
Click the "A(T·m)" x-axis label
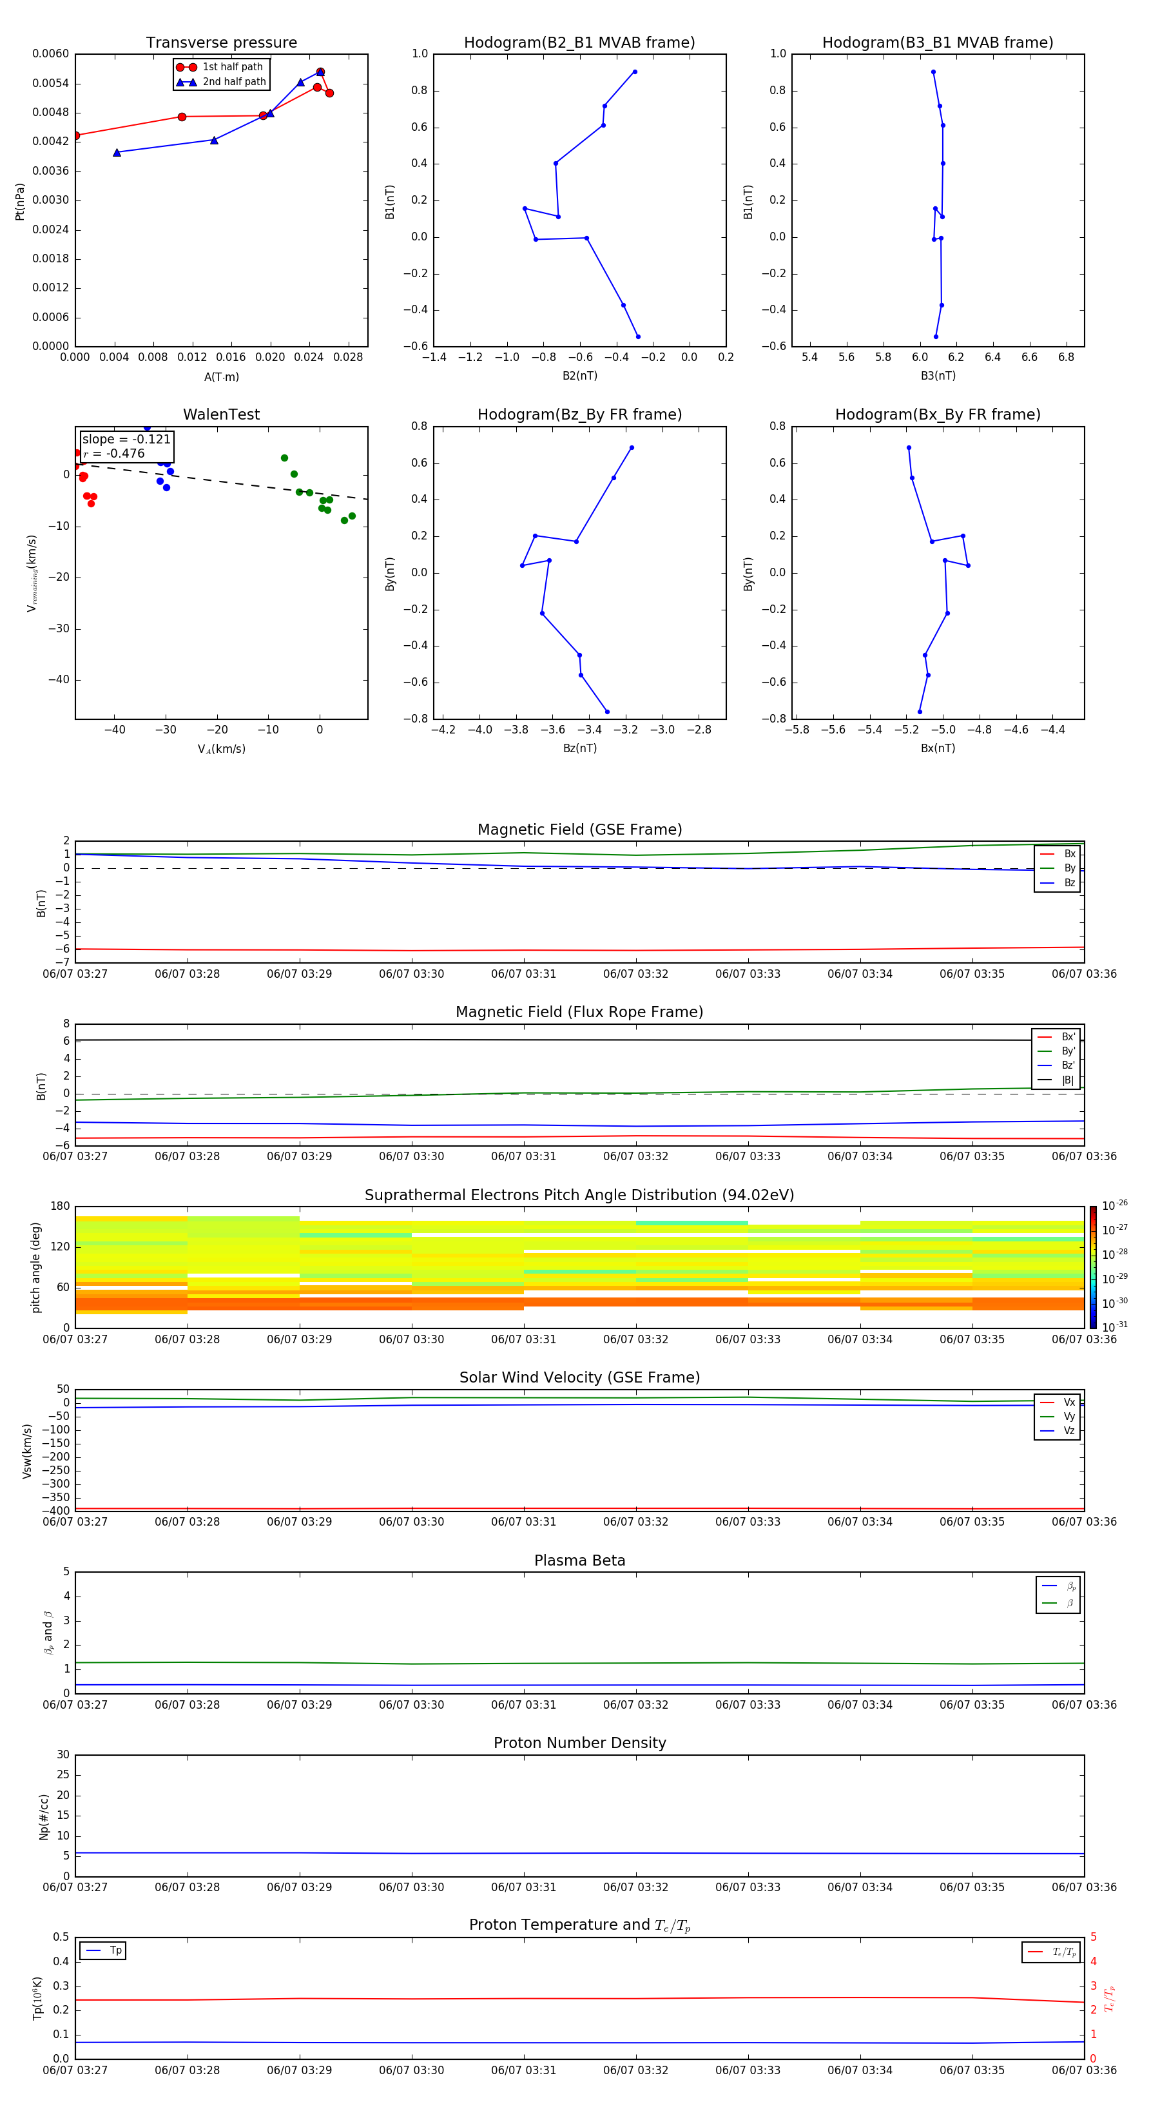click(x=221, y=376)
